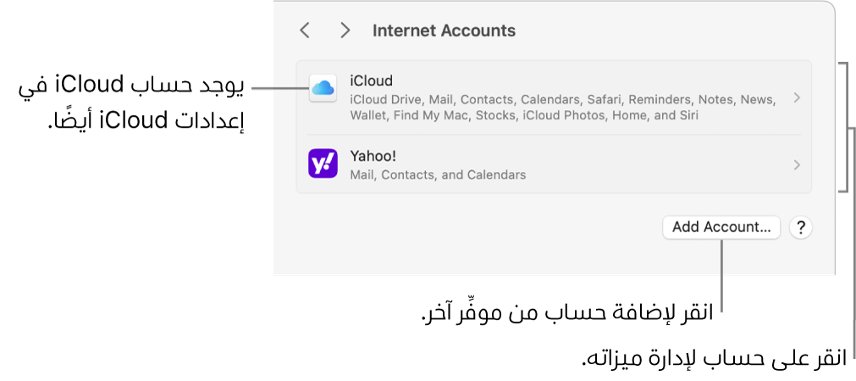Click the Arabic callout about managing account features

tap(713, 358)
